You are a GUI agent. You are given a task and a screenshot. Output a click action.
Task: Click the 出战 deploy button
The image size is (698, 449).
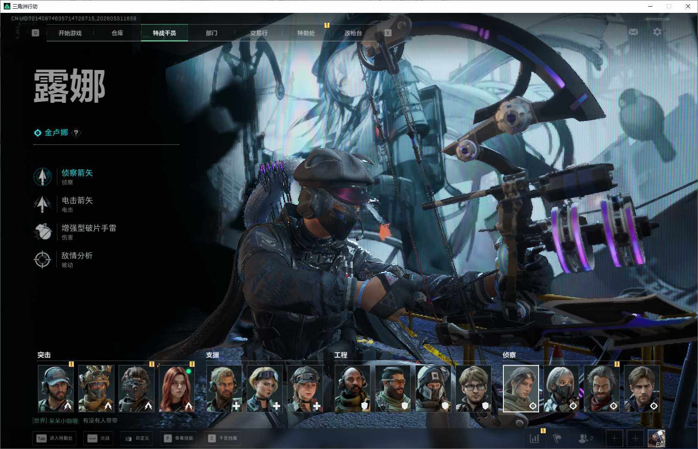coord(99,438)
